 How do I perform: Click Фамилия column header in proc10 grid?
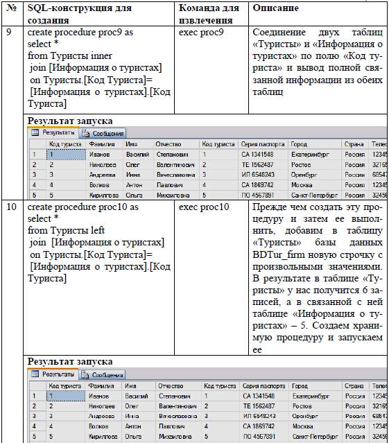[x=103, y=386]
